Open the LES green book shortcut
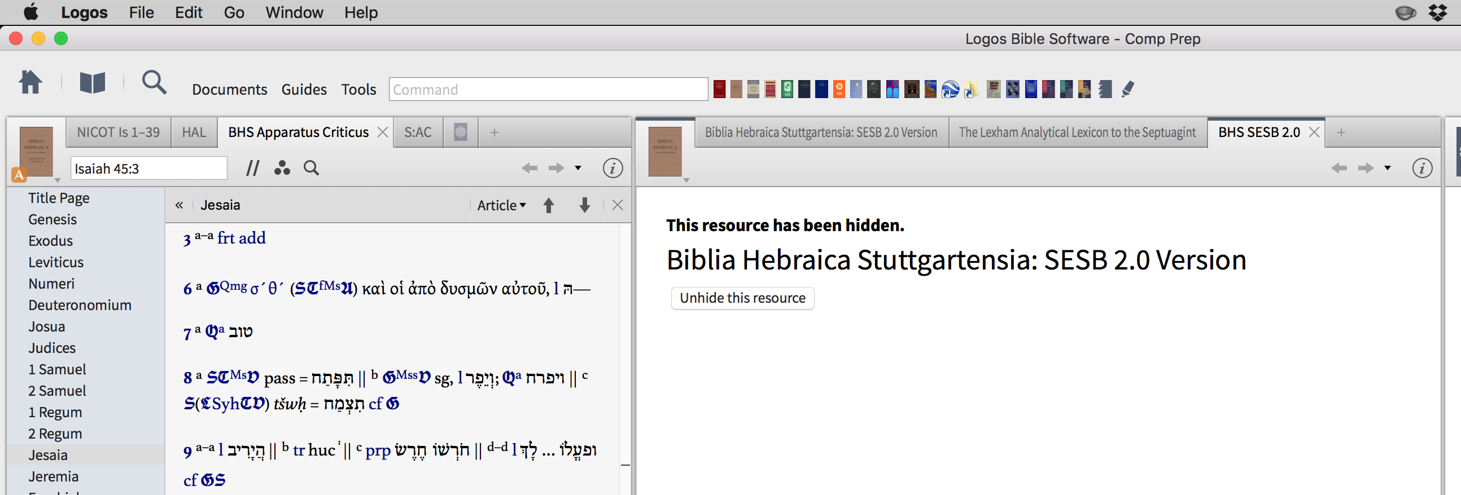This screenshot has width=1461, height=495. pos(787,89)
